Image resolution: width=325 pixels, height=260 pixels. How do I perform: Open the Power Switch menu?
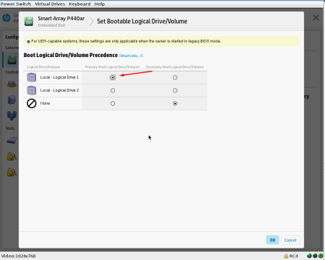click(x=16, y=4)
